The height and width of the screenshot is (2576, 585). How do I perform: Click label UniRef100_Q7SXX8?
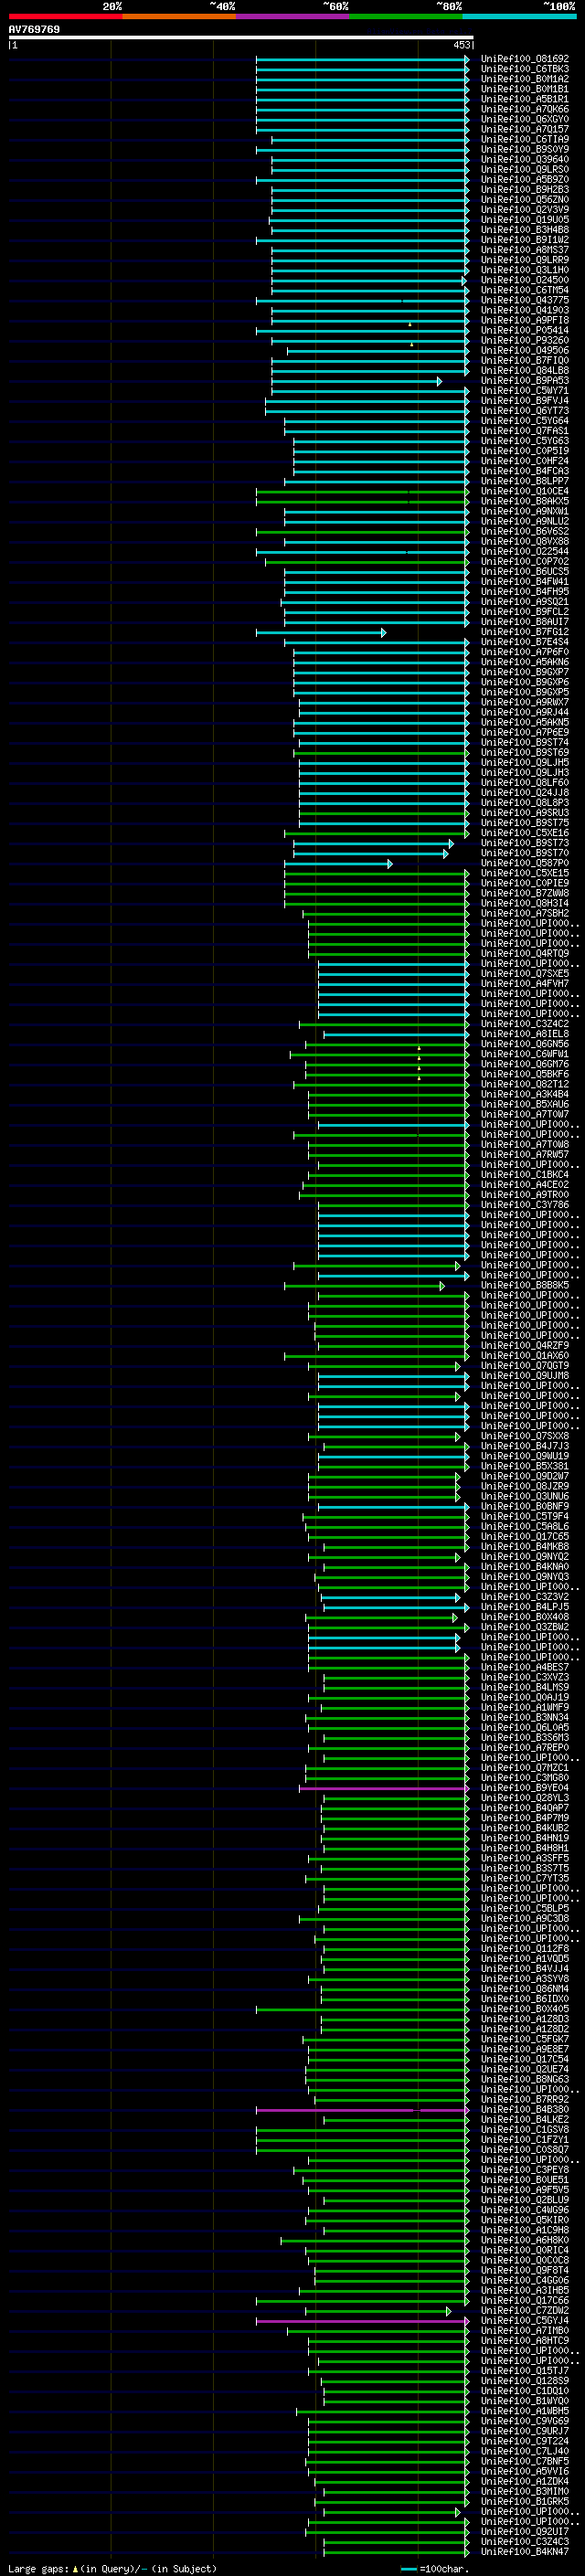524,1436
